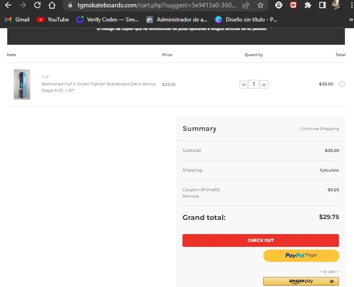Click the $29.75 grand total value
Image resolution: width=354 pixels, height=287 pixels.
[x=329, y=217]
